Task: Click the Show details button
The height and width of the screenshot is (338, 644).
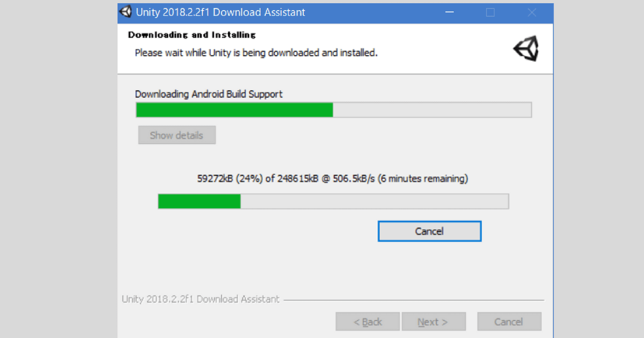Action: click(x=177, y=135)
